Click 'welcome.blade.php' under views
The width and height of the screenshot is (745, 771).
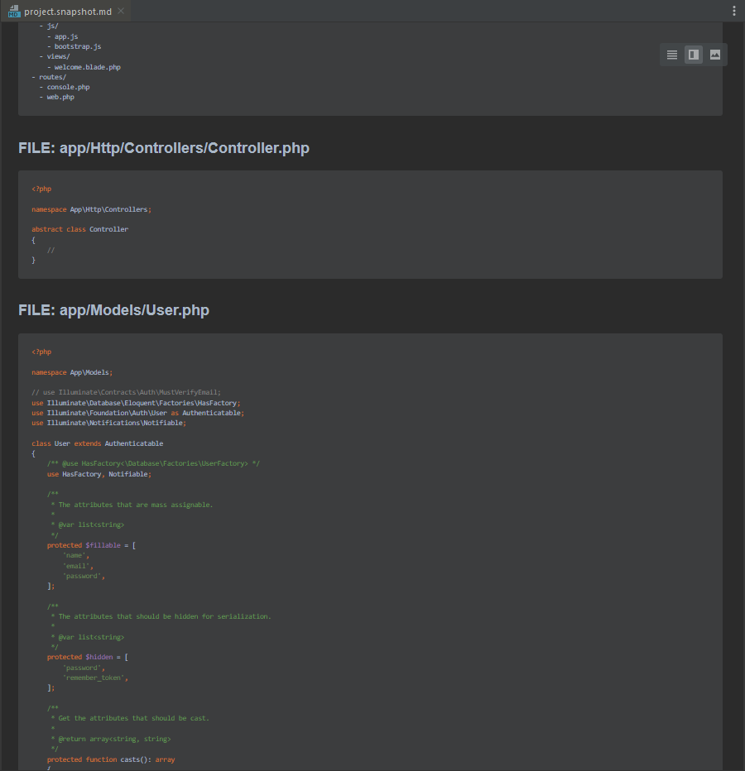[87, 66]
